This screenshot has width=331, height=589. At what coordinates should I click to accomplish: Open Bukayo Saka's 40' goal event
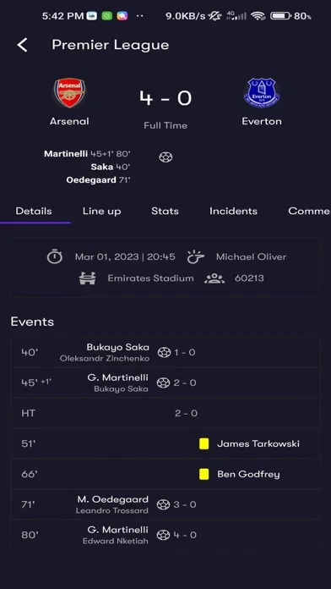[x=165, y=352]
